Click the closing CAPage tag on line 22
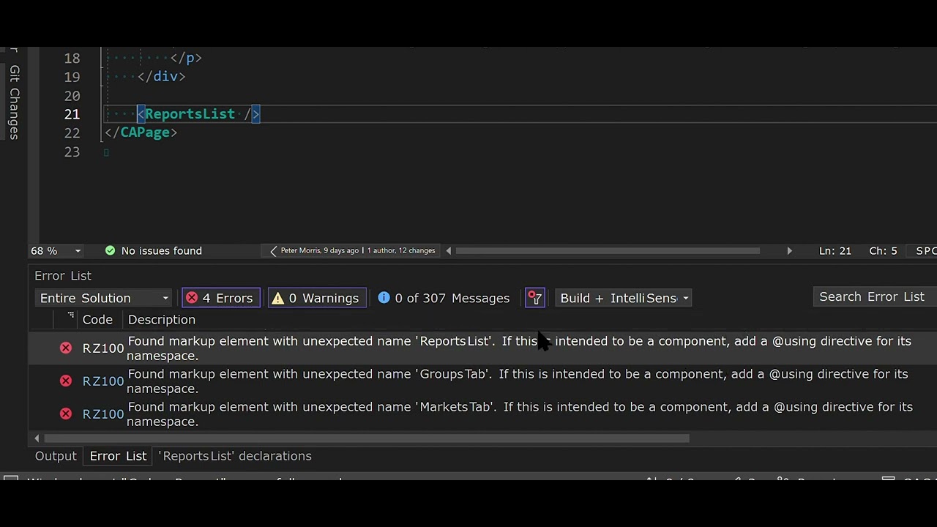This screenshot has height=527, width=937. [141, 132]
